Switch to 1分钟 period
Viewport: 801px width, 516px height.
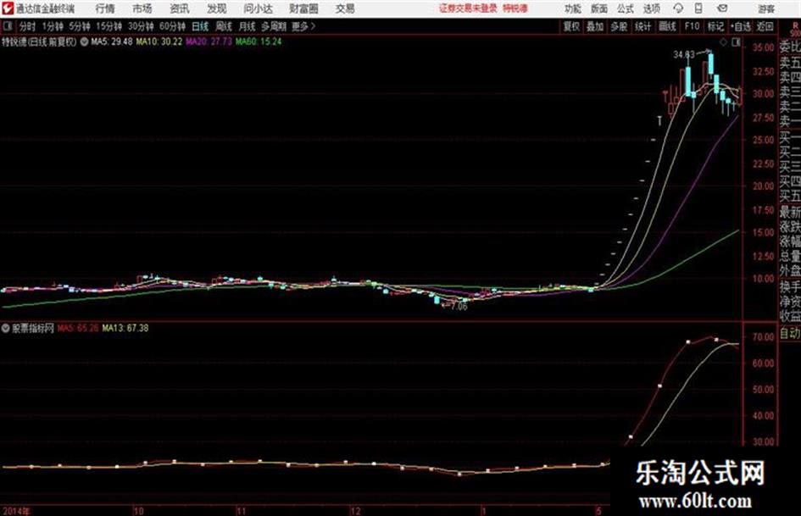click(x=53, y=26)
